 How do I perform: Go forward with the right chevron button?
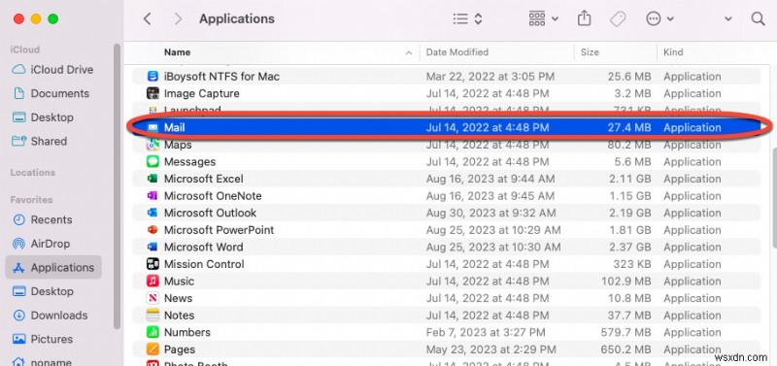pyautogui.click(x=178, y=18)
